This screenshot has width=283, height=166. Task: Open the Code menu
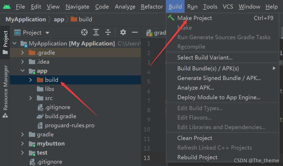pos(102,7)
